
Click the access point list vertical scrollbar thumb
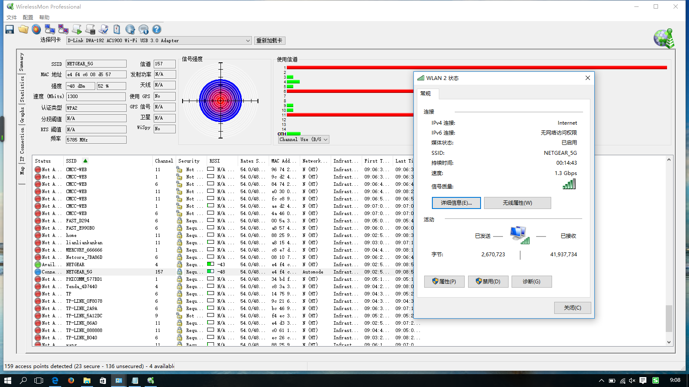click(669, 318)
